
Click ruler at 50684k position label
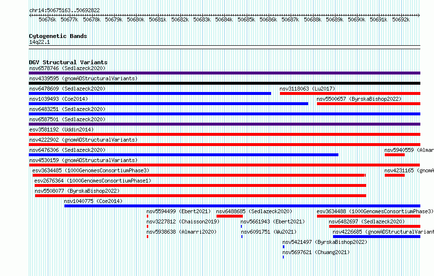[x=224, y=19]
